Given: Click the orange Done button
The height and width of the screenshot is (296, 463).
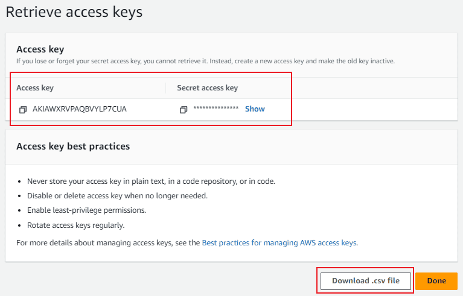Looking at the screenshot, I should 436,281.
